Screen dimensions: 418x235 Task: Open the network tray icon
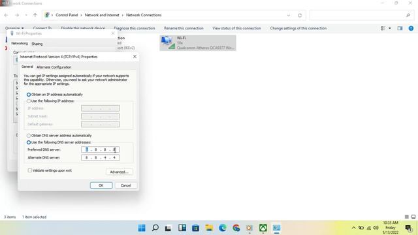click(368, 228)
